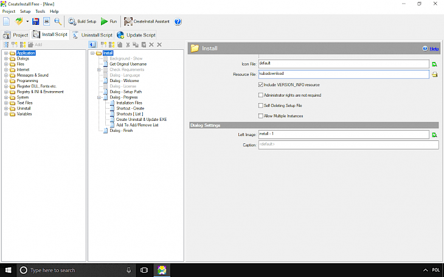Save the project with the floppy disk icon
Image resolution: width=444 pixels, height=277 pixels.
[36, 21]
